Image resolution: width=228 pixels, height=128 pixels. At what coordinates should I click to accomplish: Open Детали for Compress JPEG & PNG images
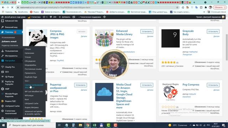click(x=84, y=36)
